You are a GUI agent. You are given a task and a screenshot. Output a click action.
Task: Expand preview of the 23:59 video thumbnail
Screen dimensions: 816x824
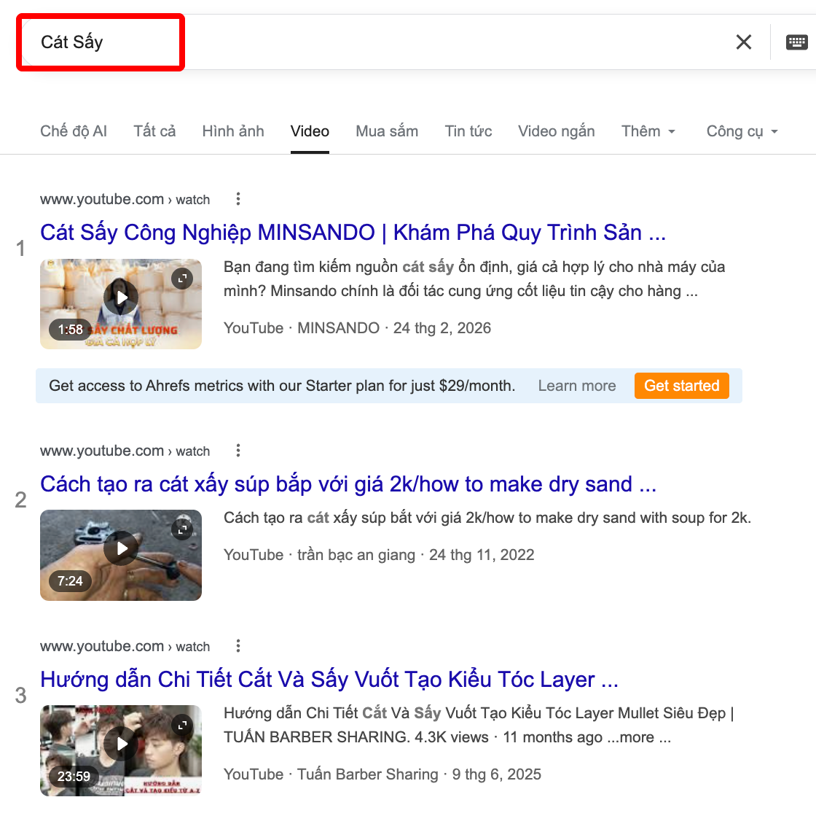pyautogui.click(x=182, y=726)
